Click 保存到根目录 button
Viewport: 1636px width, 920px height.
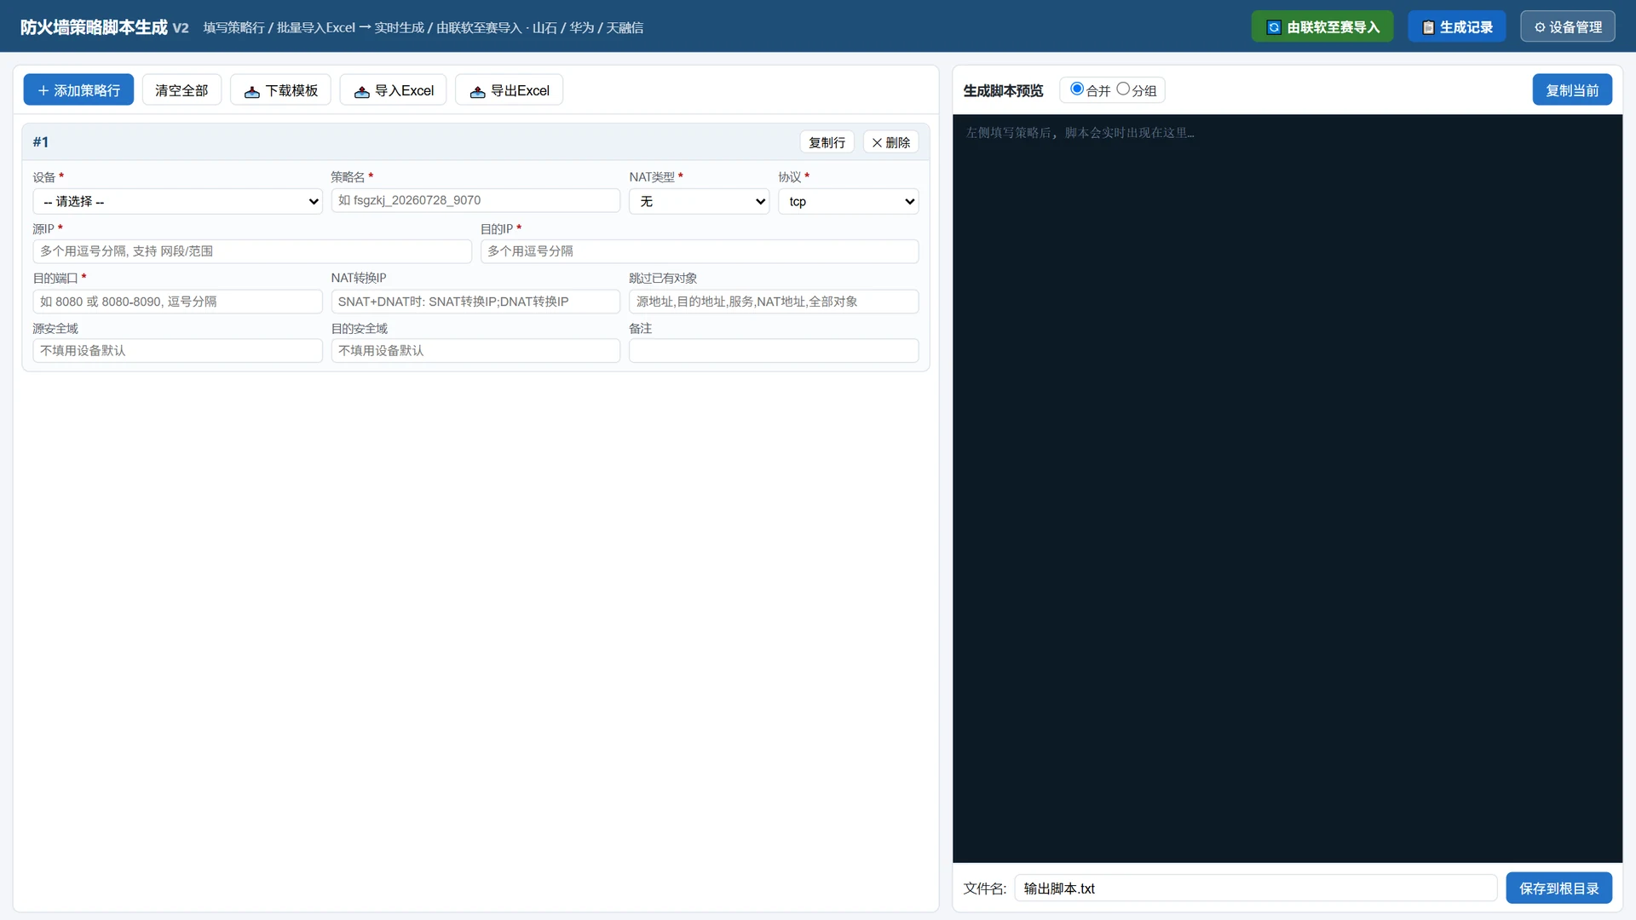click(x=1559, y=888)
